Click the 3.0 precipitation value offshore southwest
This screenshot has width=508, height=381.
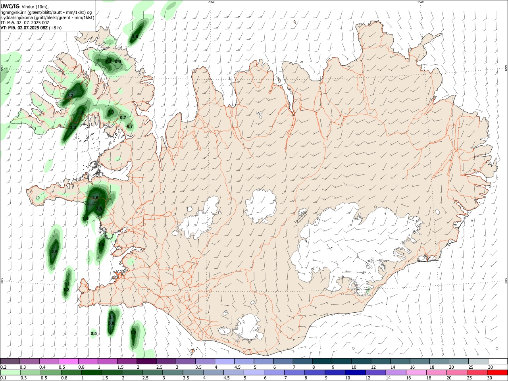click(111, 323)
